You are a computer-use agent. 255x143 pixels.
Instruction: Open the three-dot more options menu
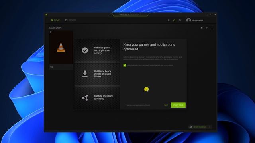[212, 28]
